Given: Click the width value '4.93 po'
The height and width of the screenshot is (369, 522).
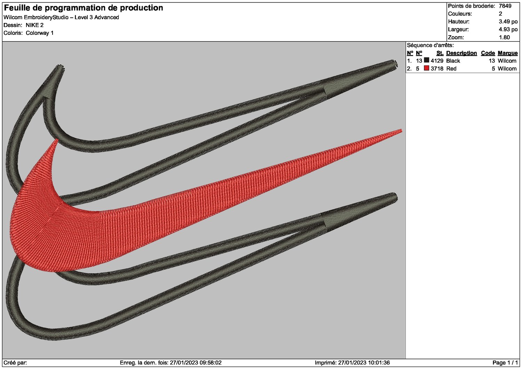Looking at the screenshot, I should (x=508, y=30).
